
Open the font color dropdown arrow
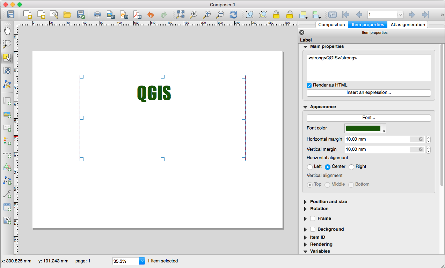click(384, 128)
